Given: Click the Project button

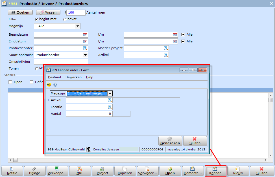Looking at the screenshot, I should pos(102,171).
